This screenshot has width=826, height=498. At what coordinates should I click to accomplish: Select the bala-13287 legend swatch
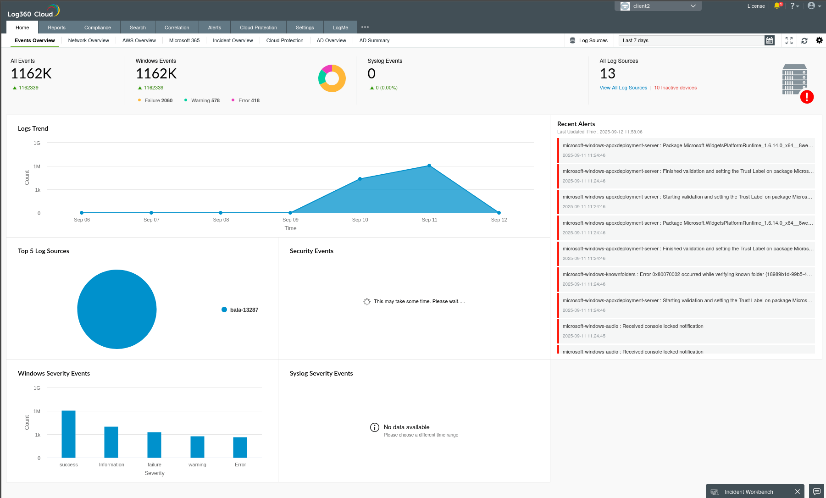click(224, 310)
